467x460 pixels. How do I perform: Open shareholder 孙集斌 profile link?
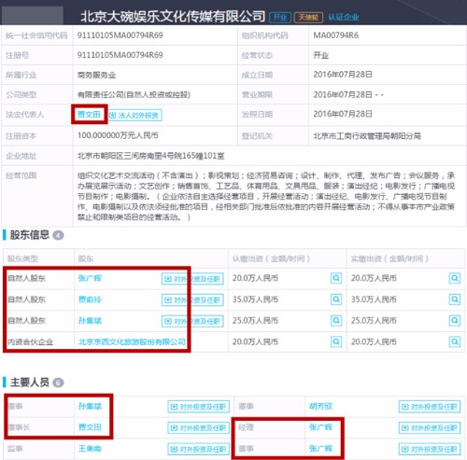point(90,321)
